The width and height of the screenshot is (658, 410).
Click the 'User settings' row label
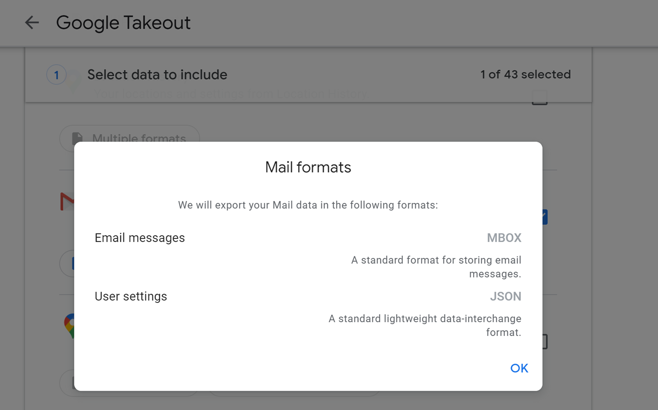pos(131,297)
